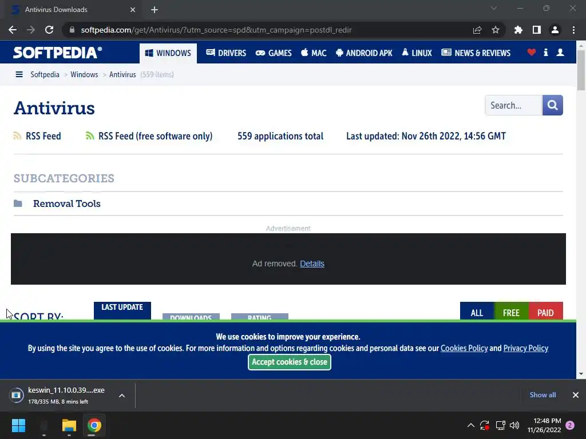Open the notification badge showing 2
The image size is (586, 439).
click(570, 425)
